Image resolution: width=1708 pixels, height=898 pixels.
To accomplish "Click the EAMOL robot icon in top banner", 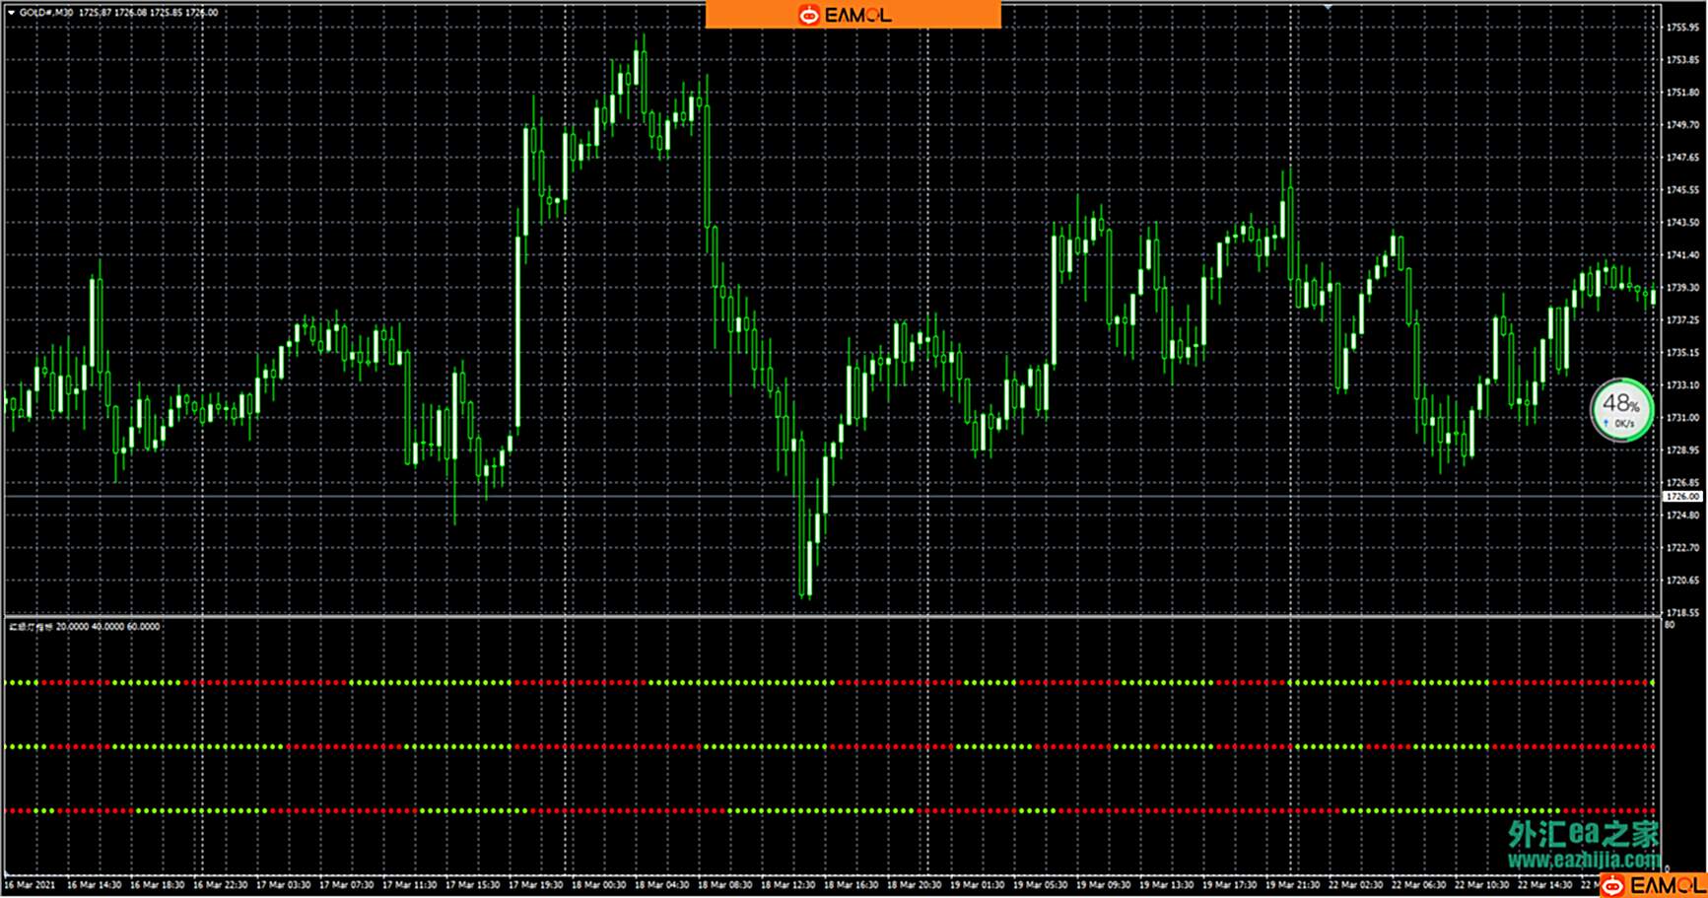I will [x=808, y=15].
